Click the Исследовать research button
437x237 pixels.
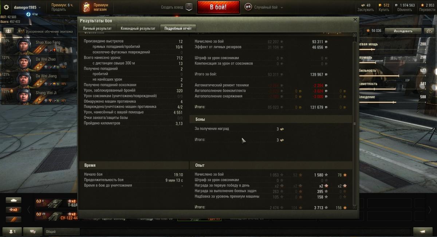coord(403,31)
